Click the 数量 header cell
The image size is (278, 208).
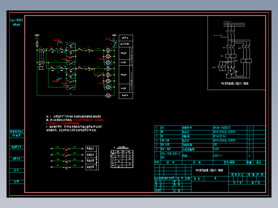coord(250,162)
